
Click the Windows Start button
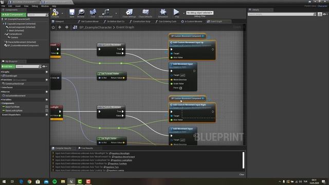pyautogui.click(x=4, y=181)
